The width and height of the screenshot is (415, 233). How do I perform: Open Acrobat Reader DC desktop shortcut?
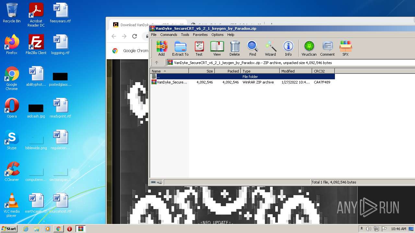pos(36,15)
